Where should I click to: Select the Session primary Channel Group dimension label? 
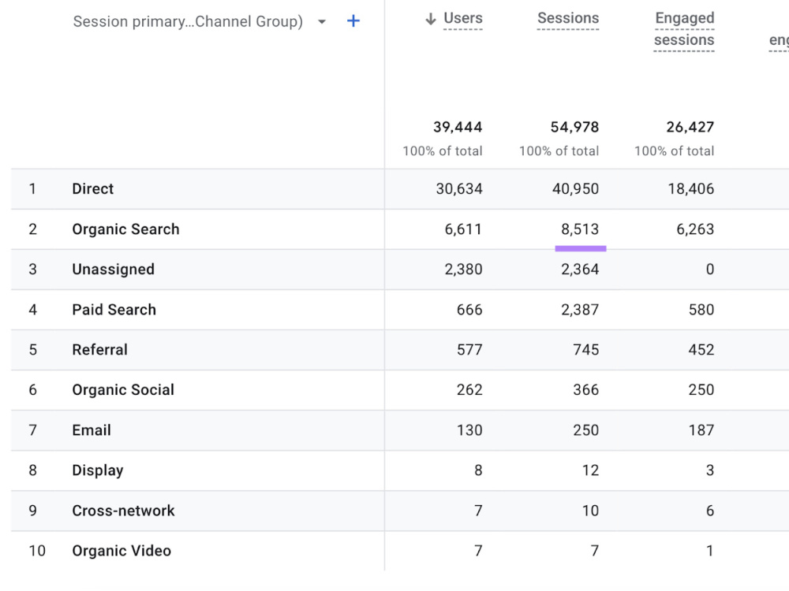pos(188,21)
